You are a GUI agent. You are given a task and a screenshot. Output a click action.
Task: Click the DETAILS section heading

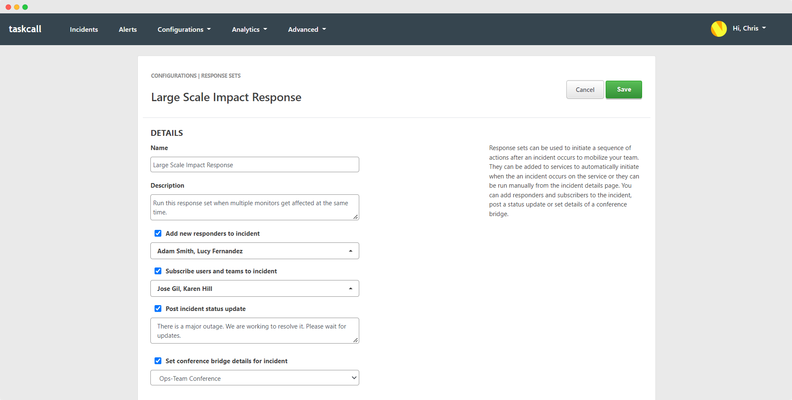(167, 133)
